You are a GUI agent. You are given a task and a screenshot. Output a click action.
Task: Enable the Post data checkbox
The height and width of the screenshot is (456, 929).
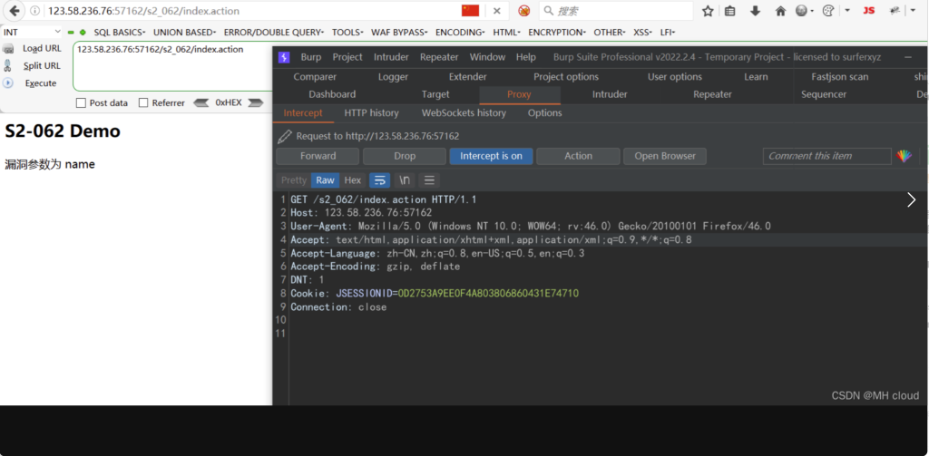click(81, 103)
